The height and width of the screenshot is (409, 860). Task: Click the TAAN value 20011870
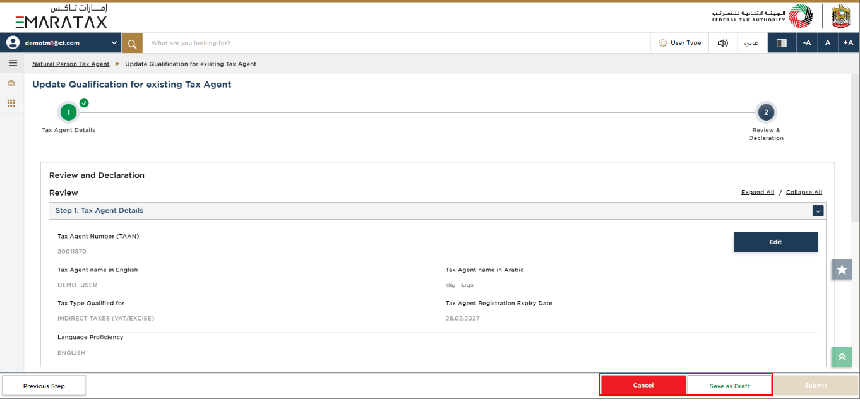(71, 251)
